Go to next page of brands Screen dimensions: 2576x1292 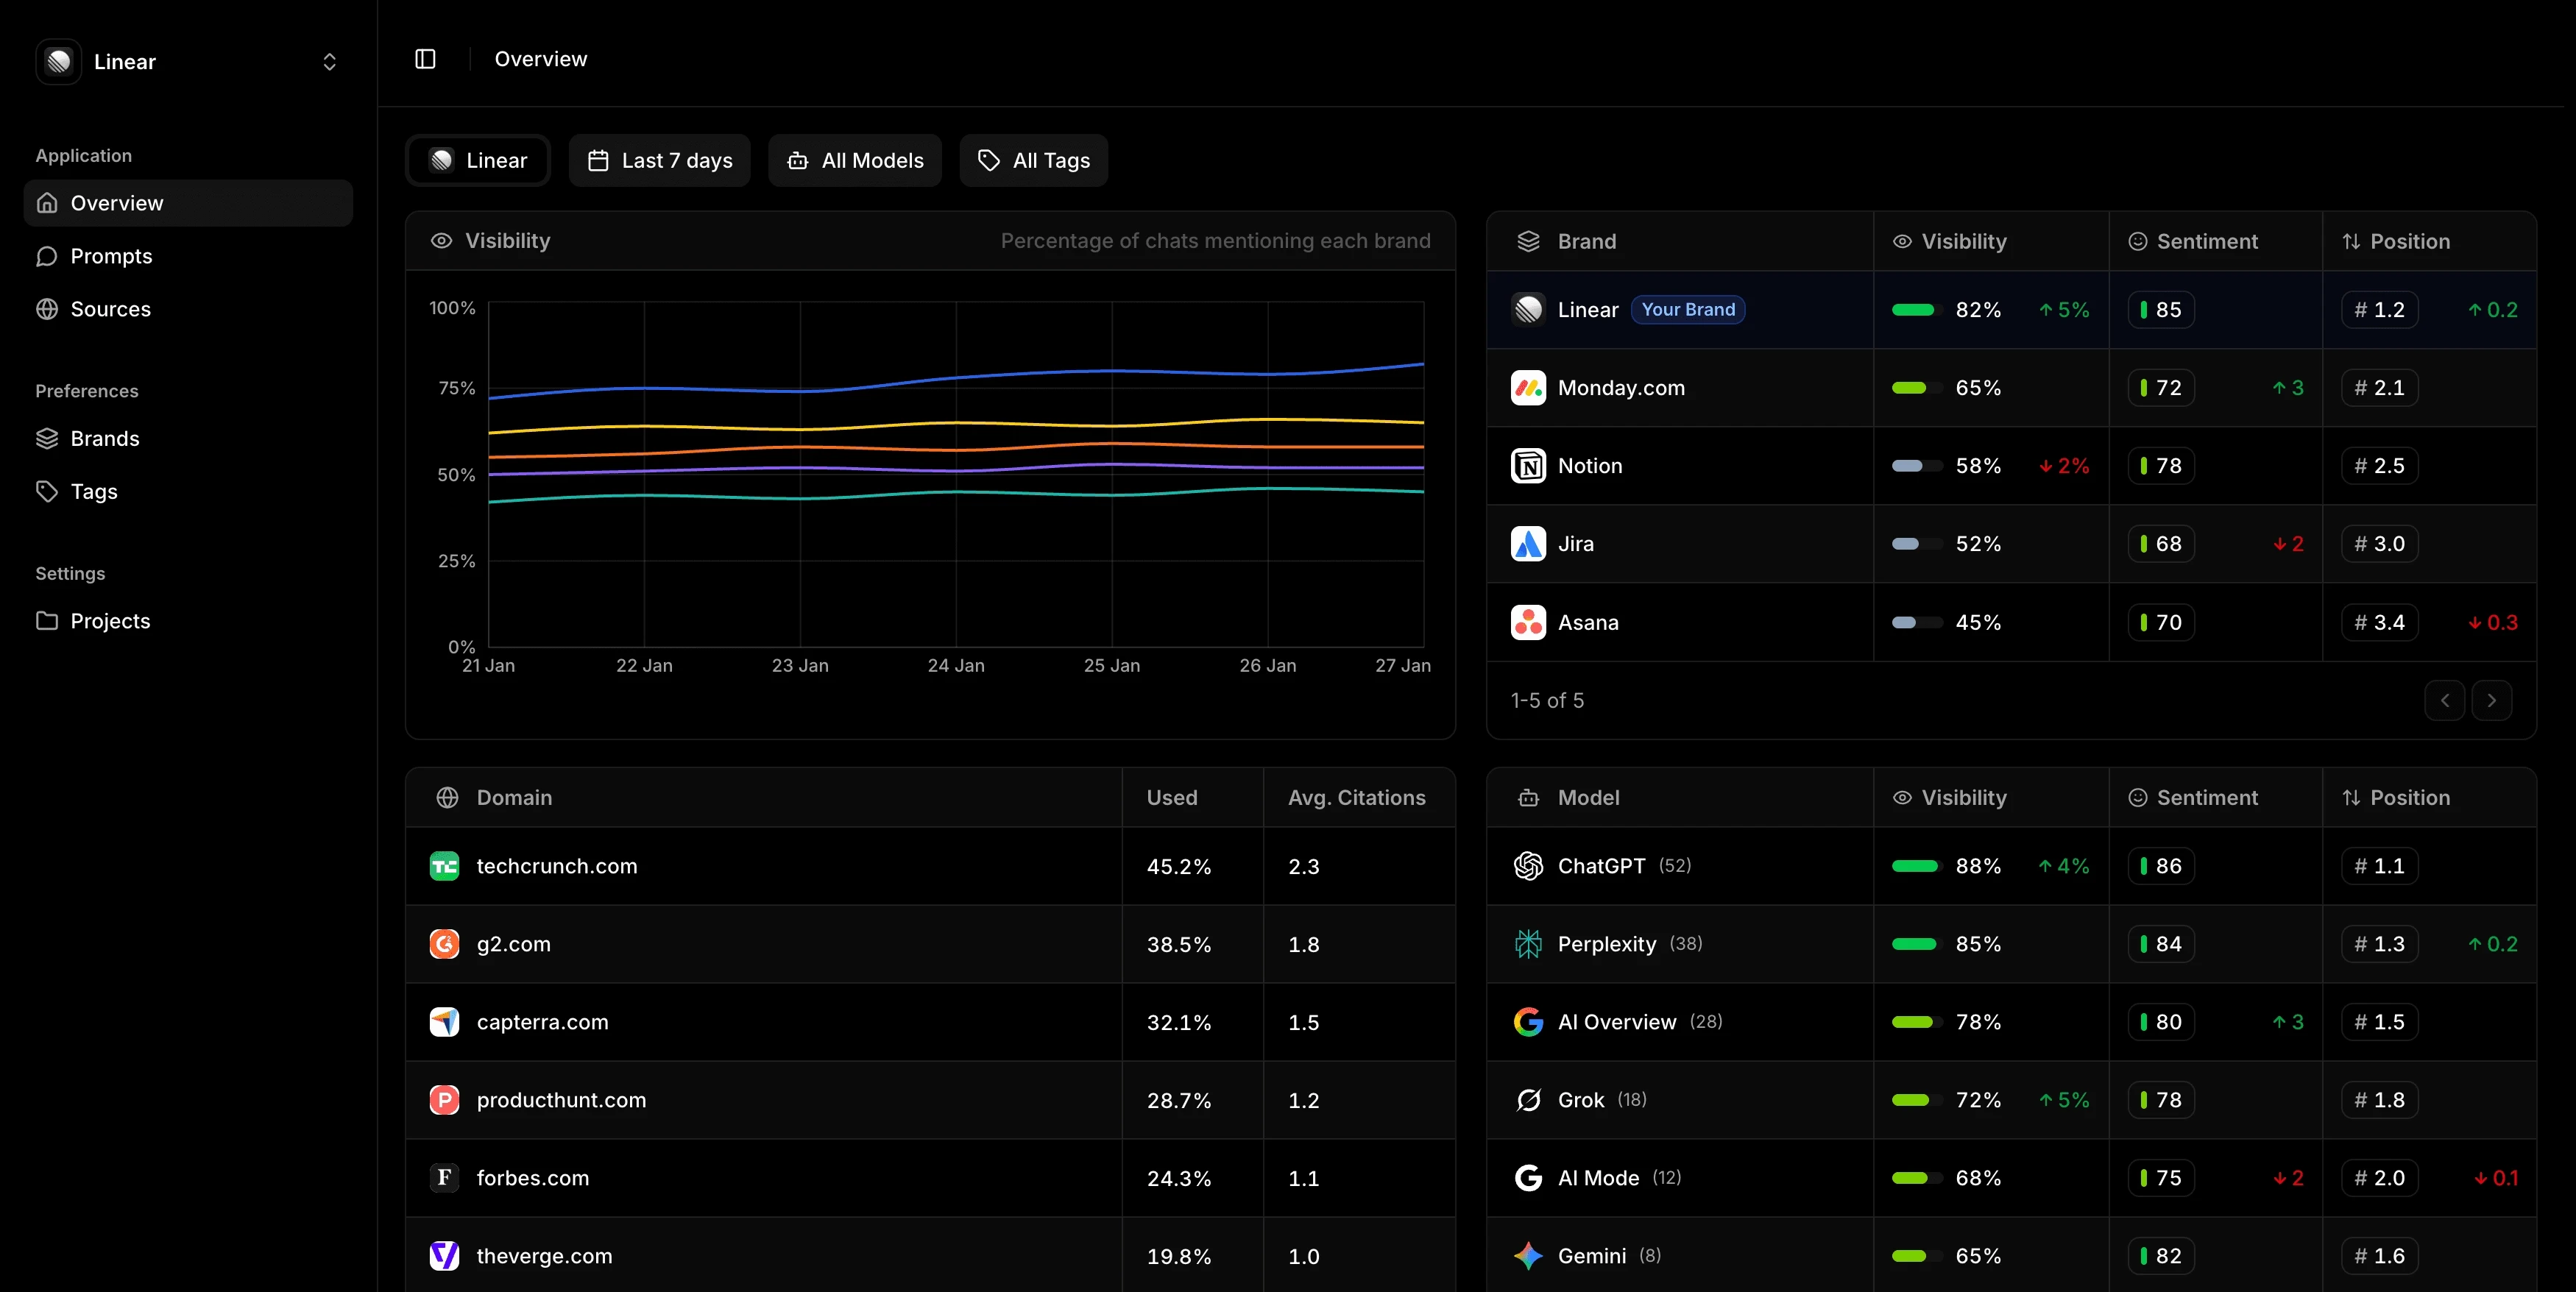click(x=2491, y=700)
